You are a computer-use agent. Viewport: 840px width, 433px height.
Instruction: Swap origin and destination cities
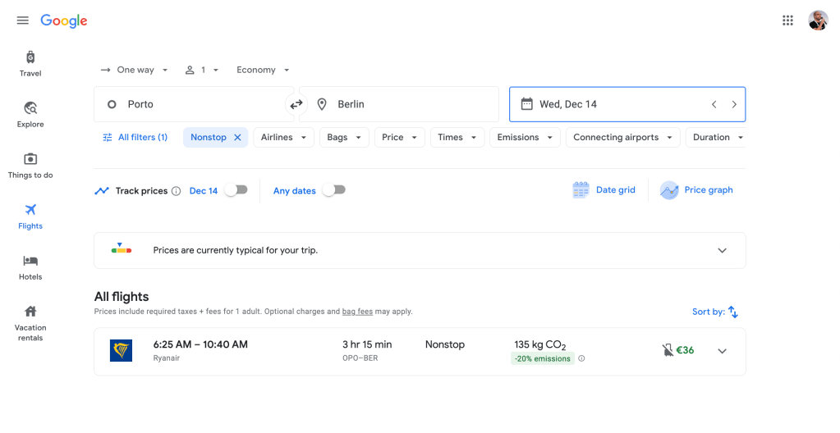click(296, 104)
